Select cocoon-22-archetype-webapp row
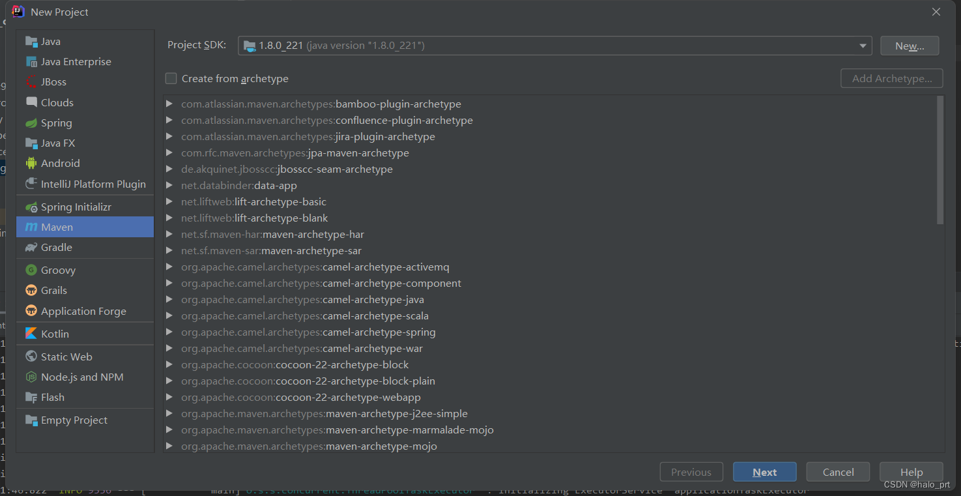Image resolution: width=961 pixels, height=496 pixels. [550, 398]
